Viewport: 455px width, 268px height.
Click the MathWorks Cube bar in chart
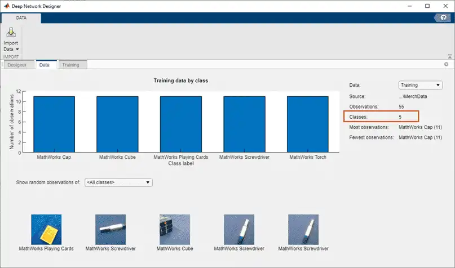click(117, 124)
